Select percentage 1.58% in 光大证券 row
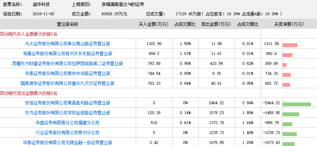 coord(185,44)
